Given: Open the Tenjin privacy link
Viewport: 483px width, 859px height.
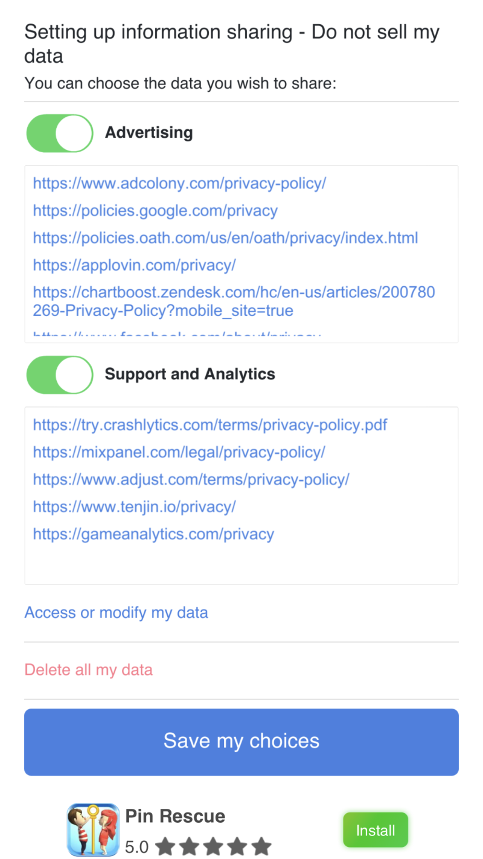Looking at the screenshot, I should pos(134,507).
